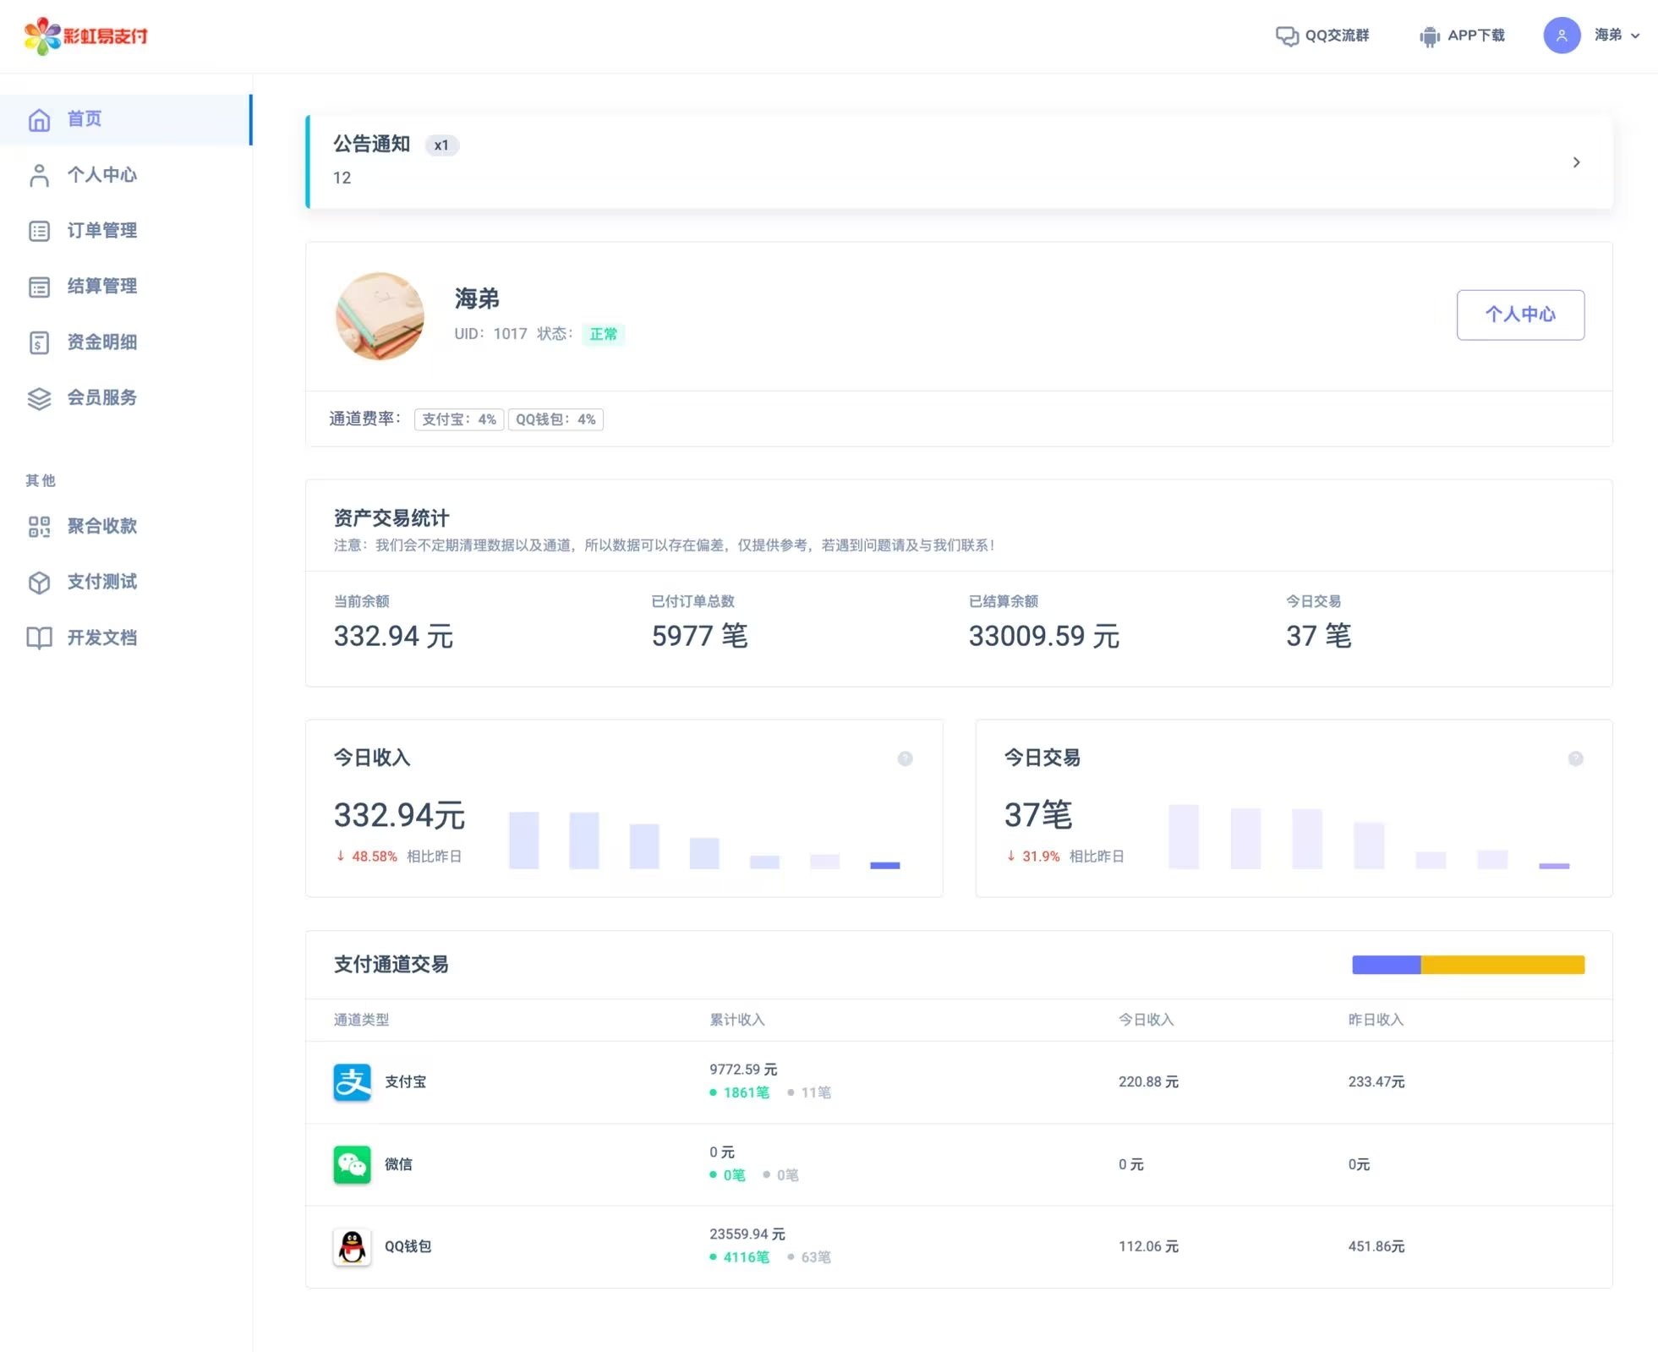Click the 会员服务 layers icon
This screenshot has width=1658, height=1352.
tap(39, 398)
